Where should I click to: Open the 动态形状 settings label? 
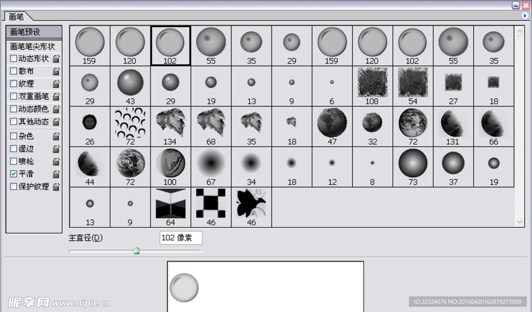[x=34, y=58]
